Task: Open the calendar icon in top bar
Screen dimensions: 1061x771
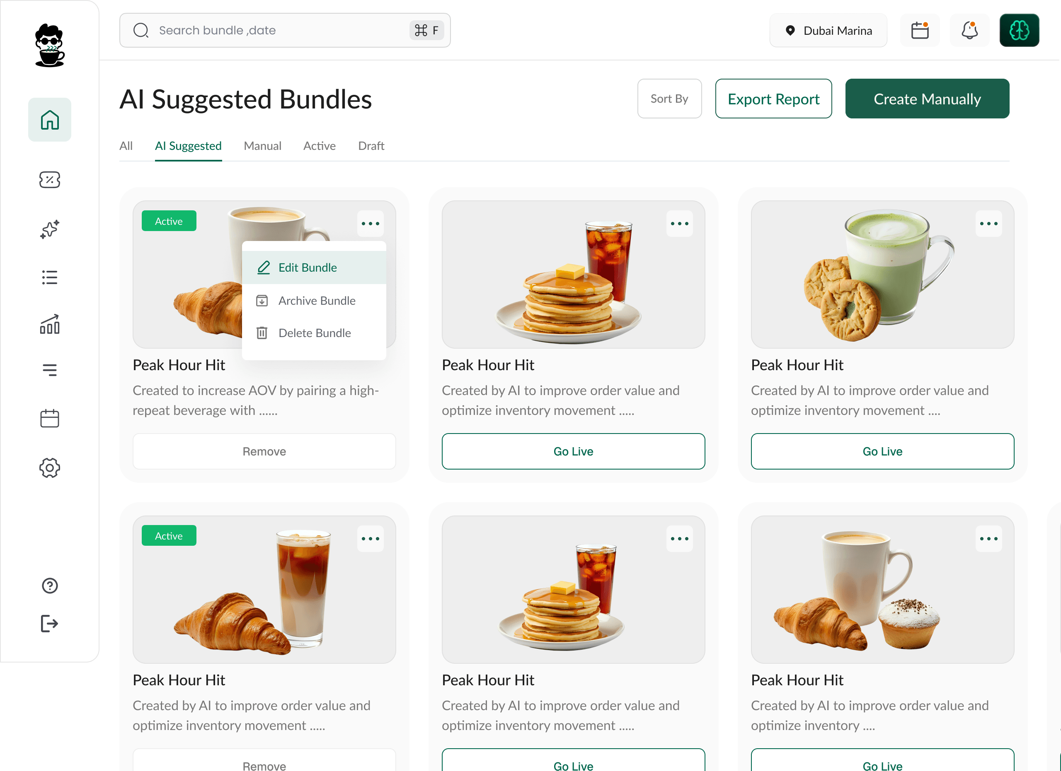Action: pyautogui.click(x=920, y=30)
